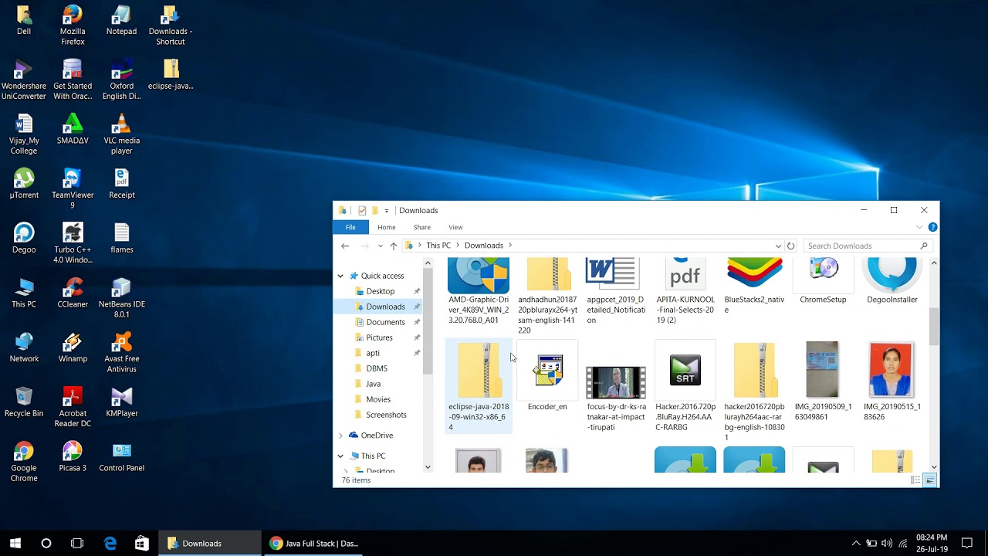Click the New folder icon in Explorer title bar
Screen dimensions: 988x556
tap(374, 210)
